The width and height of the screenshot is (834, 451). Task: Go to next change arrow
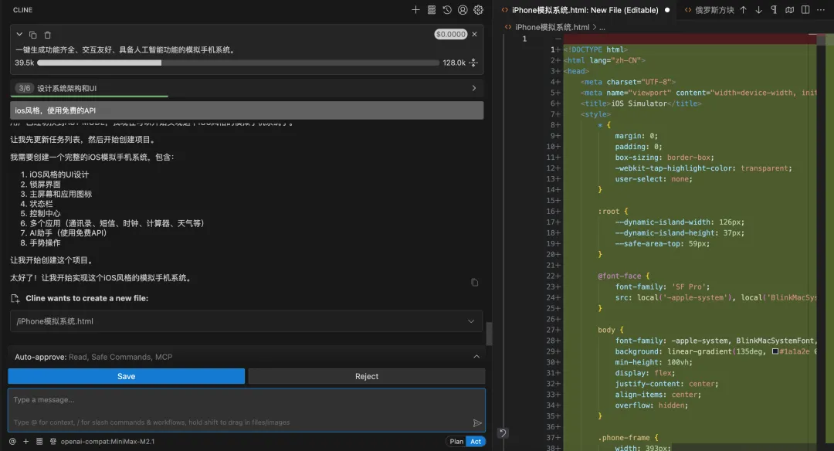click(758, 9)
